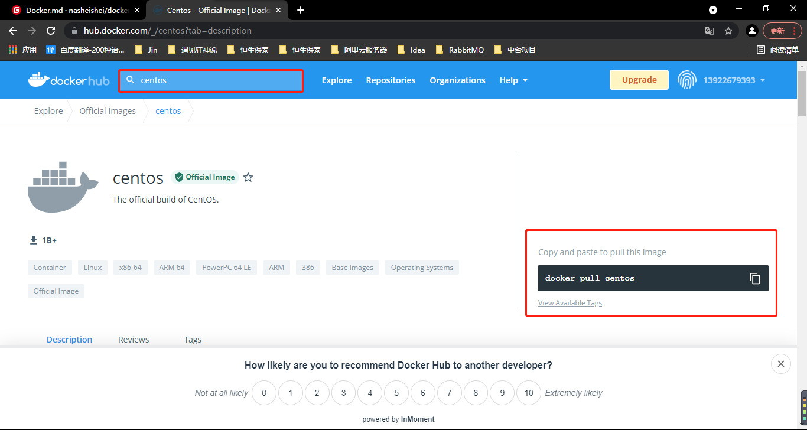The width and height of the screenshot is (807, 430).
Task: Click the x86-64 tag chip
Action: (x=131, y=268)
